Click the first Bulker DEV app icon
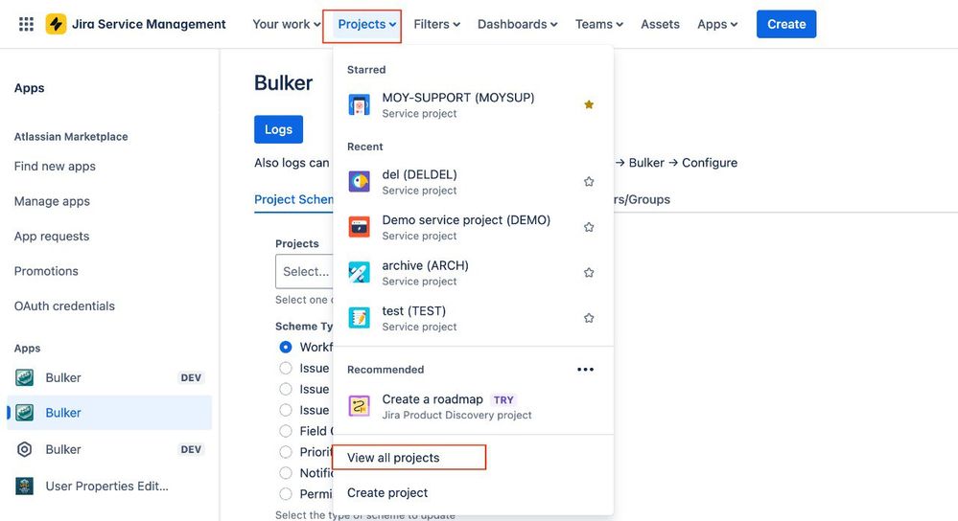 pos(24,377)
